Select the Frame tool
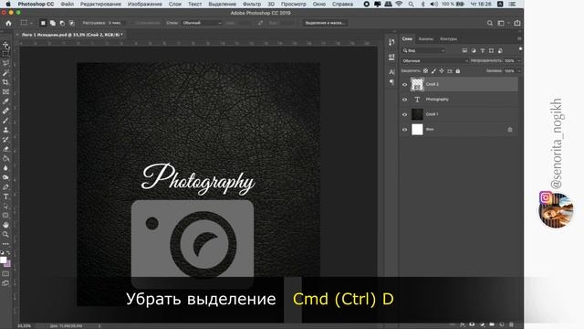Screen dimensions: 584x329 pos(5,91)
